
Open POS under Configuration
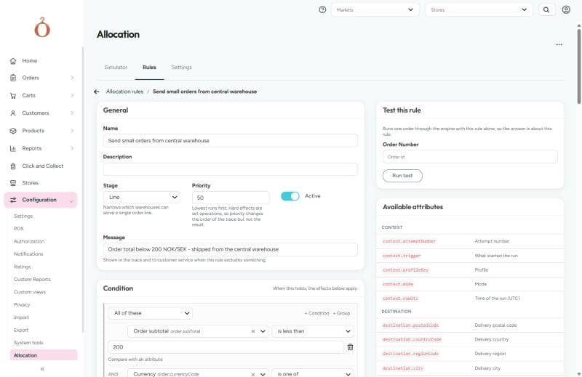19,229
